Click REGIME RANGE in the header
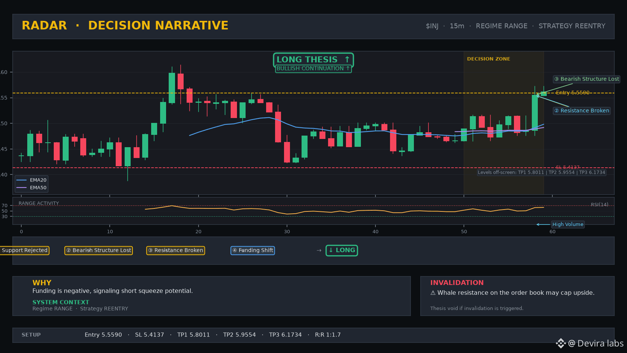The image size is (627, 353). (501, 26)
